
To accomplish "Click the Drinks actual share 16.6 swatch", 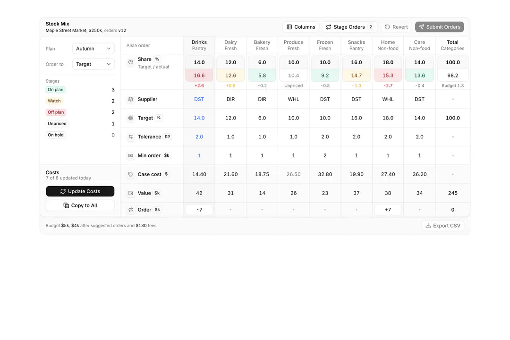I will (199, 76).
